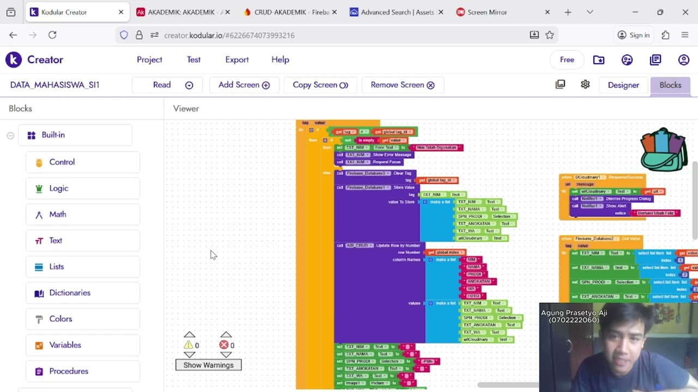The image size is (698, 392).
Task: Click the Show Warnings button
Action: [x=208, y=365]
